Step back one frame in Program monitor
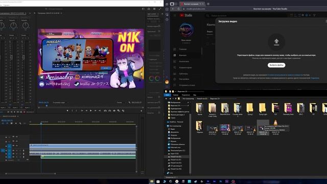Screen dimensions: 327x184 pyautogui.click(x=86, y=110)
